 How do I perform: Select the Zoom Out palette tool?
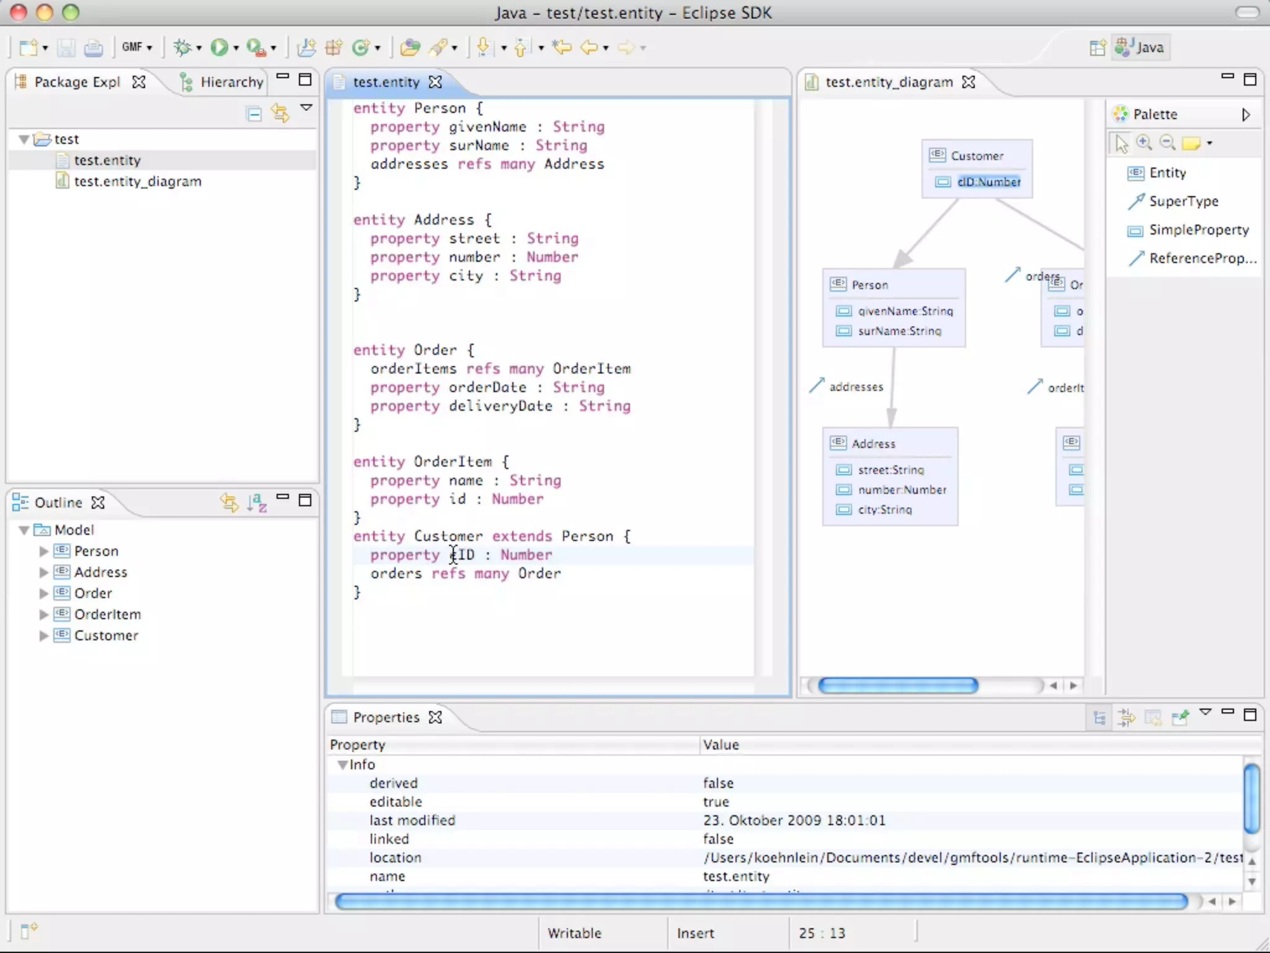point(1167,143)
